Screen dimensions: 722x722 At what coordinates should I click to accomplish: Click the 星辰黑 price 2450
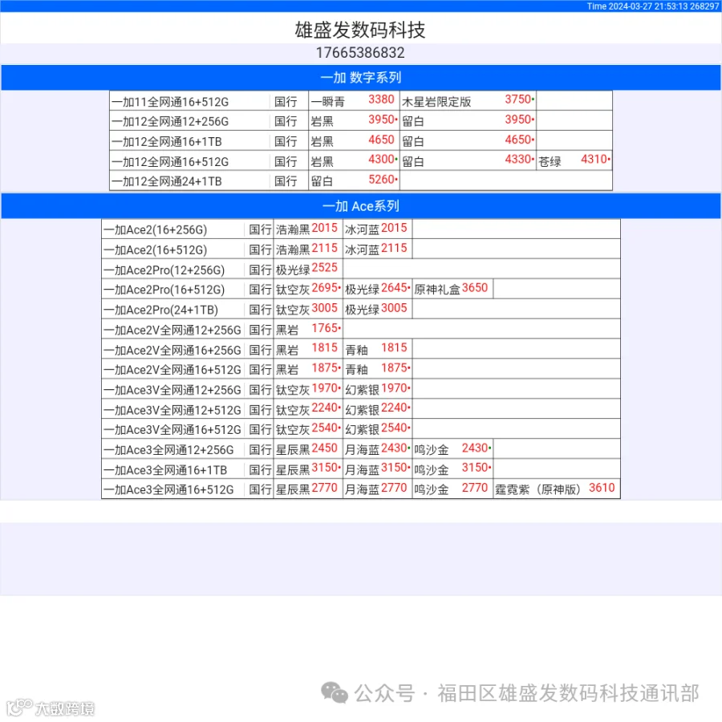[x=325, y=448]
